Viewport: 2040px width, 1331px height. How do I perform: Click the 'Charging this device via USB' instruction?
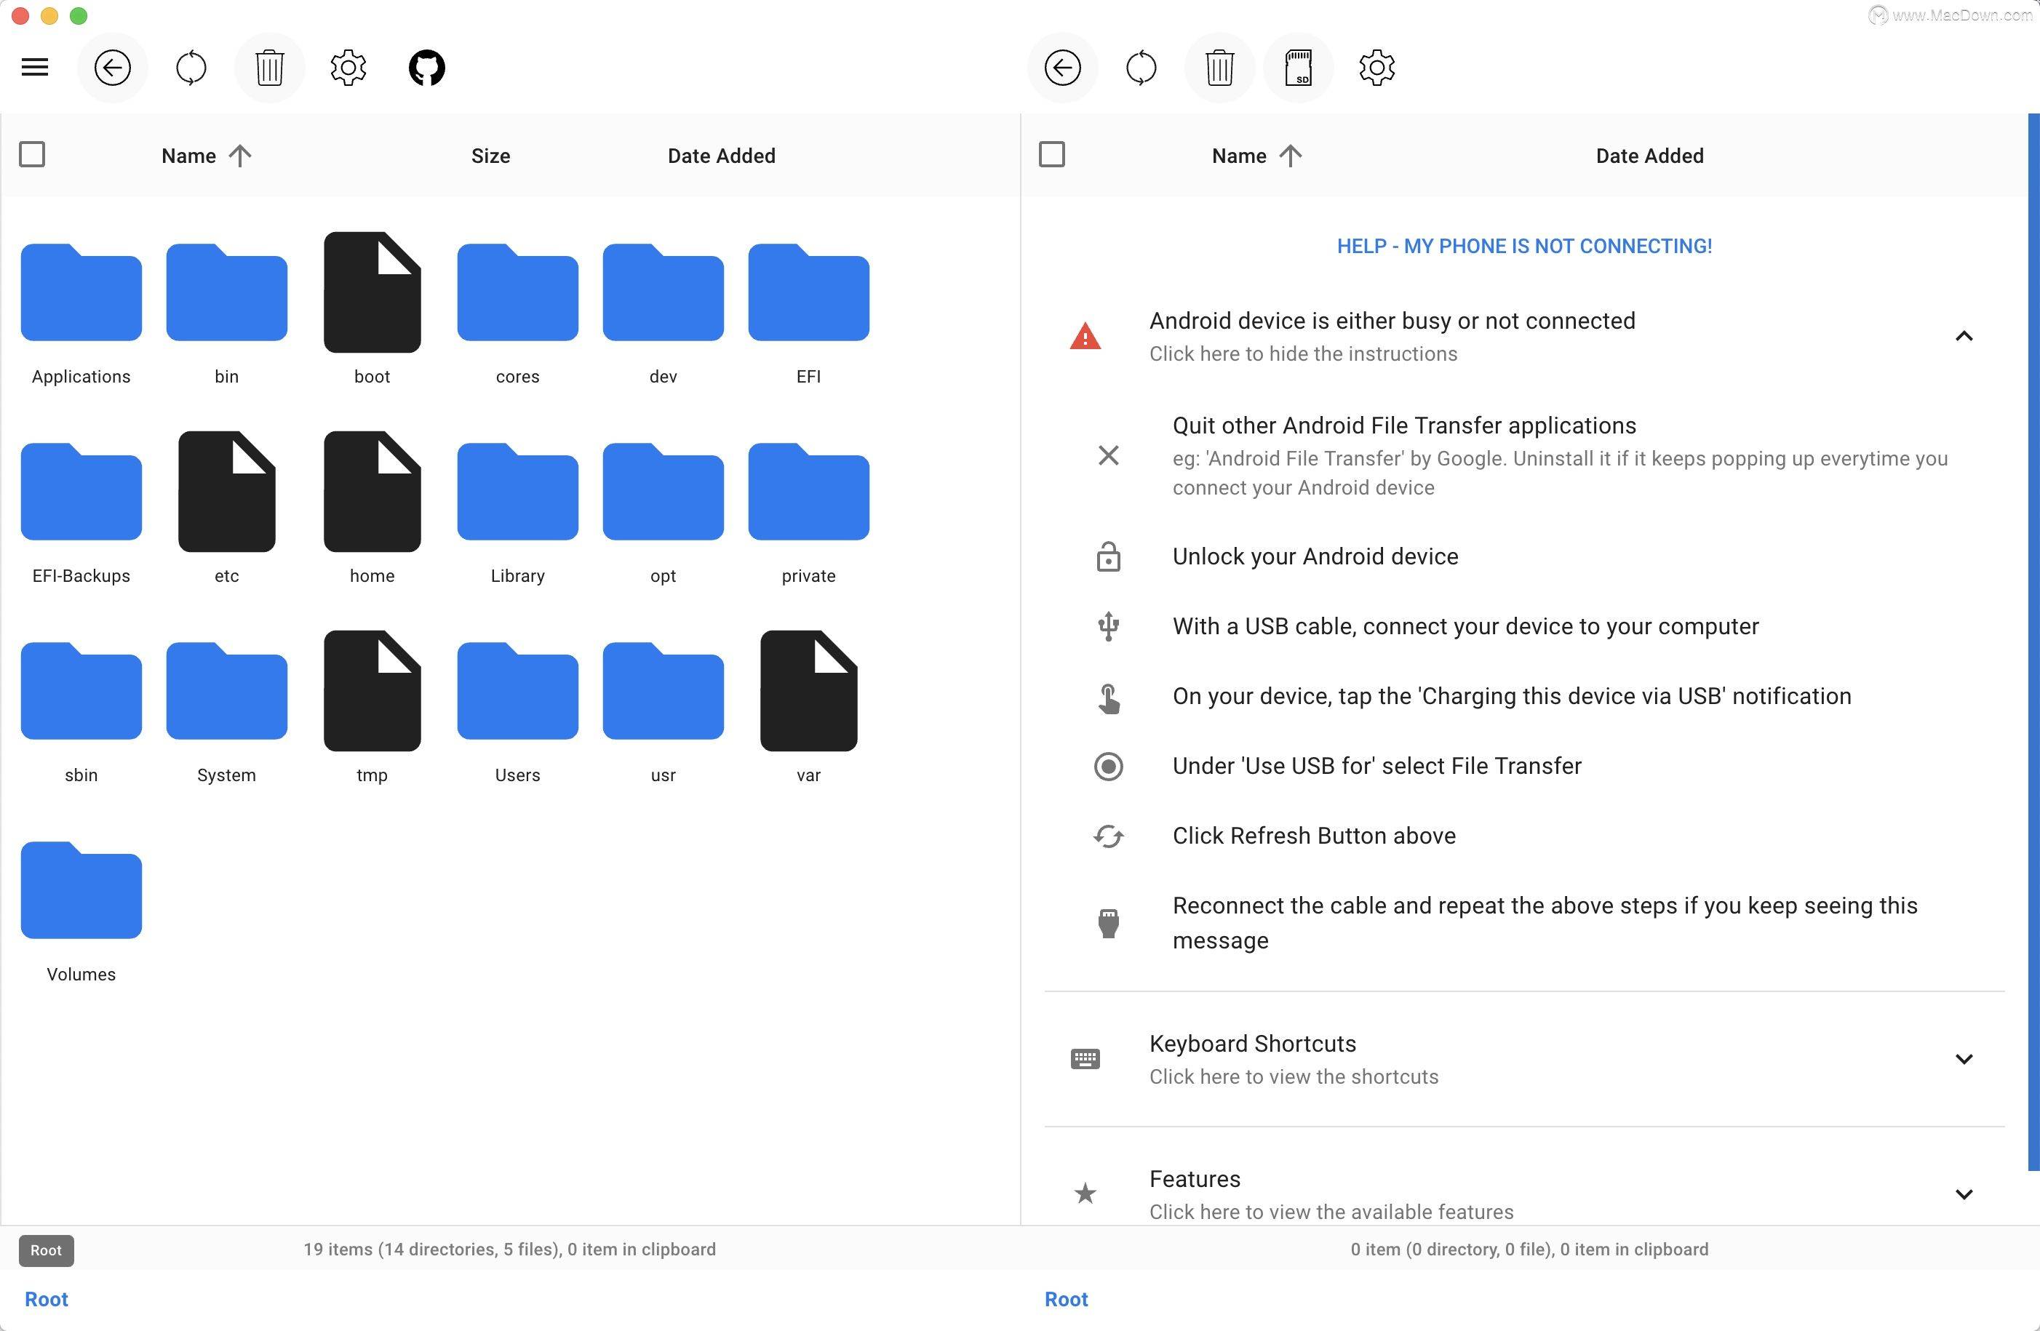1512,697
